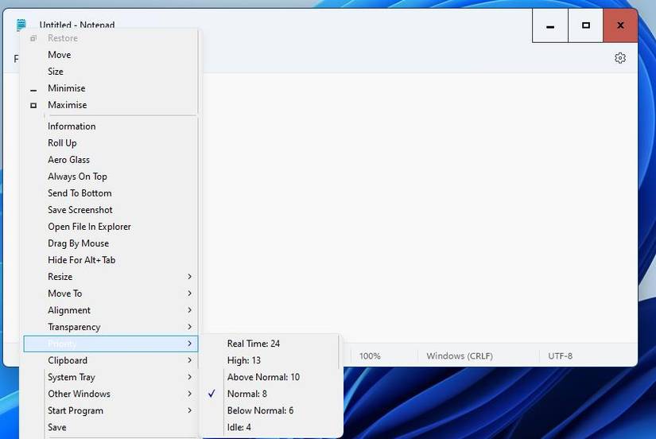Choose Move from the window menu
The width and height of the screenshot is (656, 439).
tap(111, 55)
